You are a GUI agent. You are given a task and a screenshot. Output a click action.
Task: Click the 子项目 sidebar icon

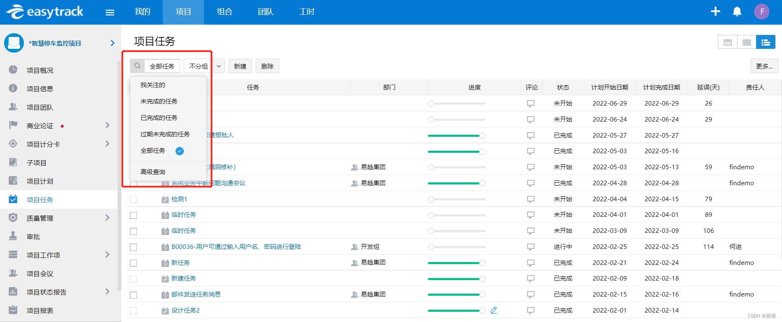(13, 162)
